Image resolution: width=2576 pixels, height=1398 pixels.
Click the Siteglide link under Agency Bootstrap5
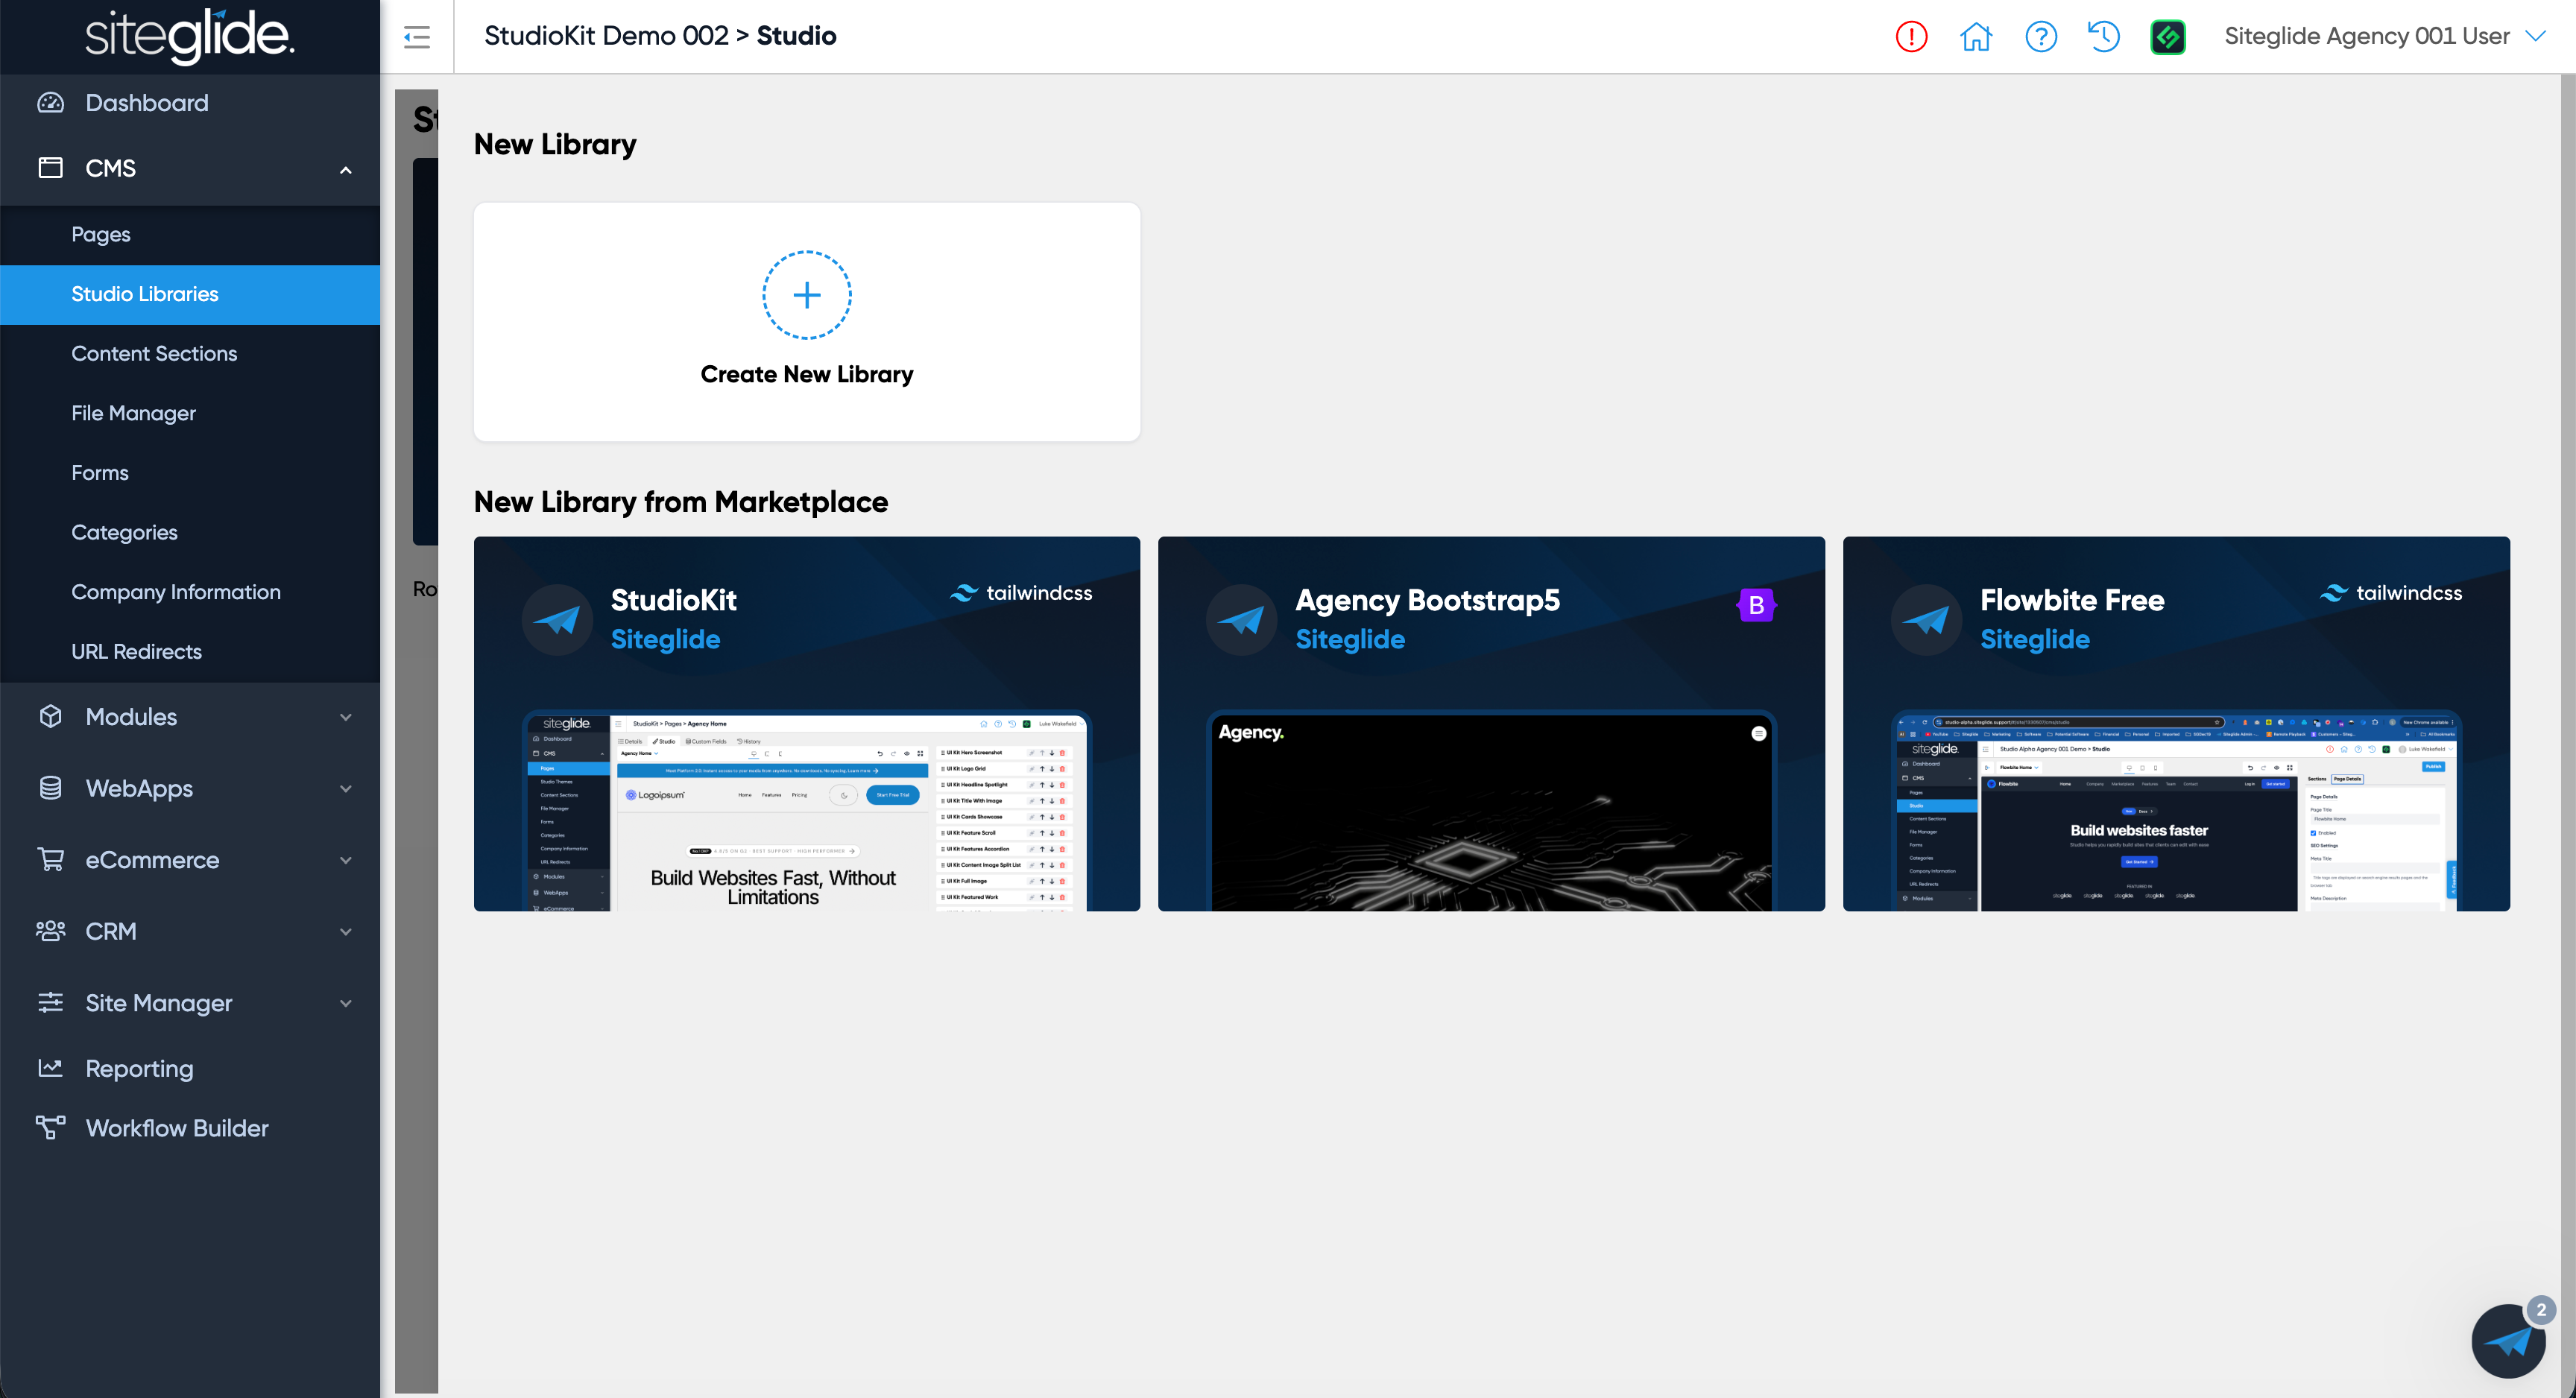(1350, 639)
